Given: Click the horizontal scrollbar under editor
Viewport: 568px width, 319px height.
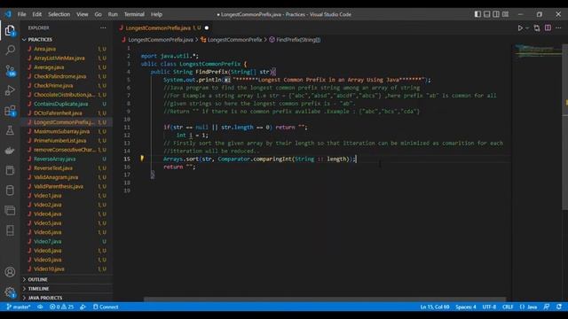Looking at the screenshot, I should [x=325, y=300].
